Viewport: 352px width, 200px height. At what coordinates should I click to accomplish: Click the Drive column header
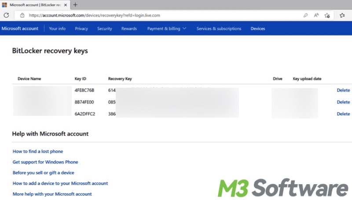point(278,79)
